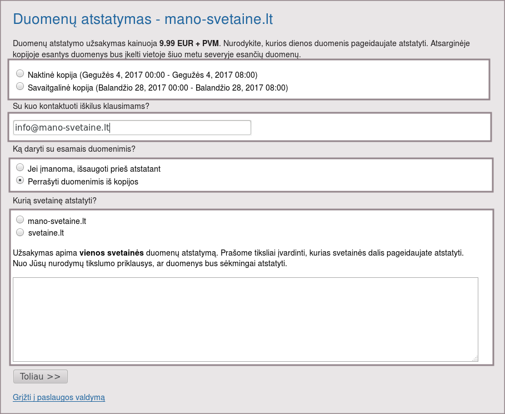Image resolution: width=505 pixels, height=414 pixels.
Task: Select 'Perrašyti duomenimis iš kopijos' radio button
Action: click(20, 180)
